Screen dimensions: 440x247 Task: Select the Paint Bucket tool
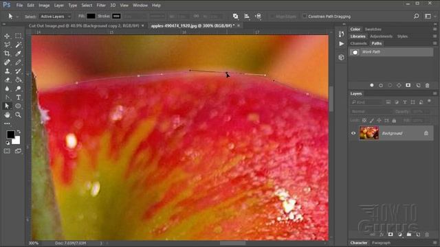click(x=19, y=80)
